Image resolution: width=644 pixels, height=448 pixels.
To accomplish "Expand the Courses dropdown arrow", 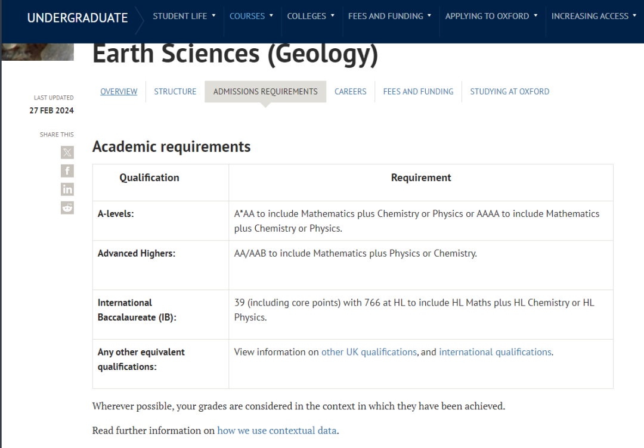I will point(271,16).
